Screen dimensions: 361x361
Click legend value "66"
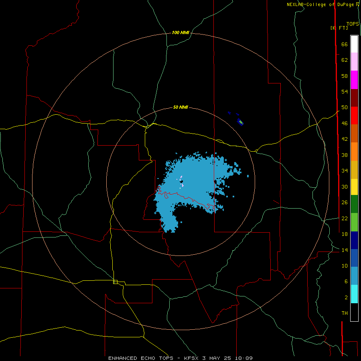[x=345, y=45]
